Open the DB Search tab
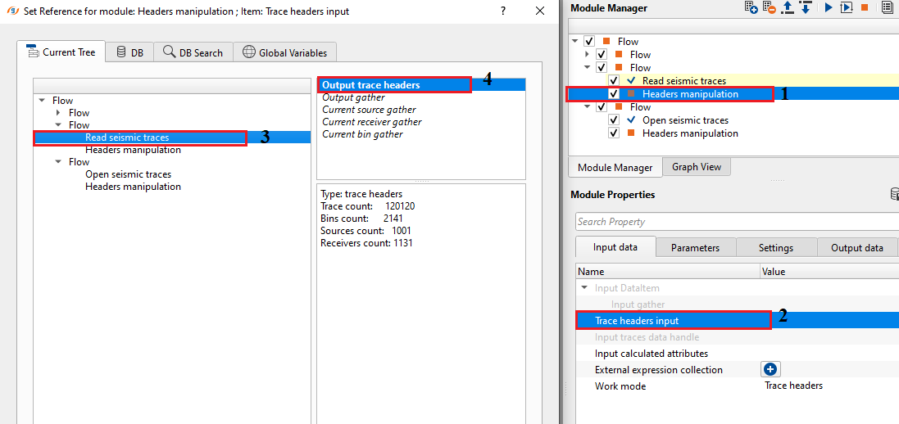899x424 pixels. point(193,52)
